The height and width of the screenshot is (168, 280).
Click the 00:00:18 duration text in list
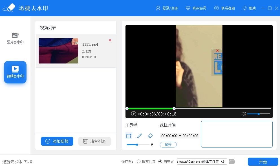click(89, 57)
